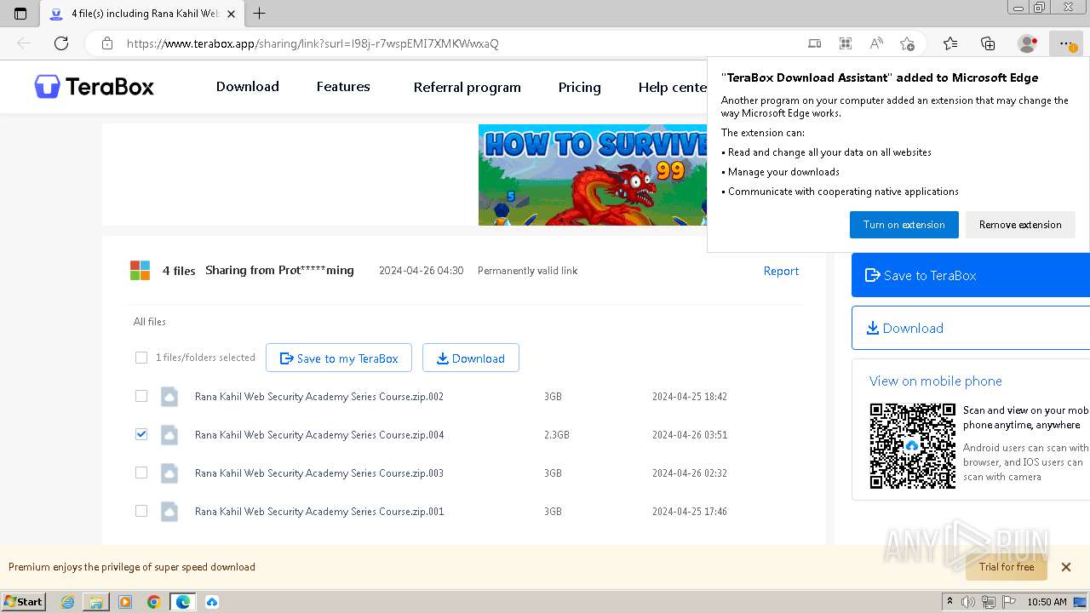Click Turn on extension button
Viewport: 1090px width, 613px height.
pos(904,225)
